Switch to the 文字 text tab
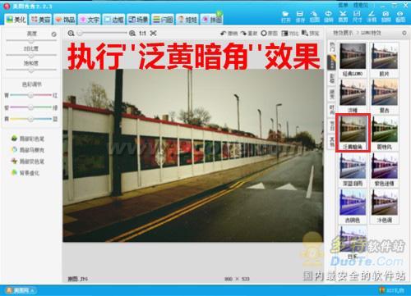 90,20
